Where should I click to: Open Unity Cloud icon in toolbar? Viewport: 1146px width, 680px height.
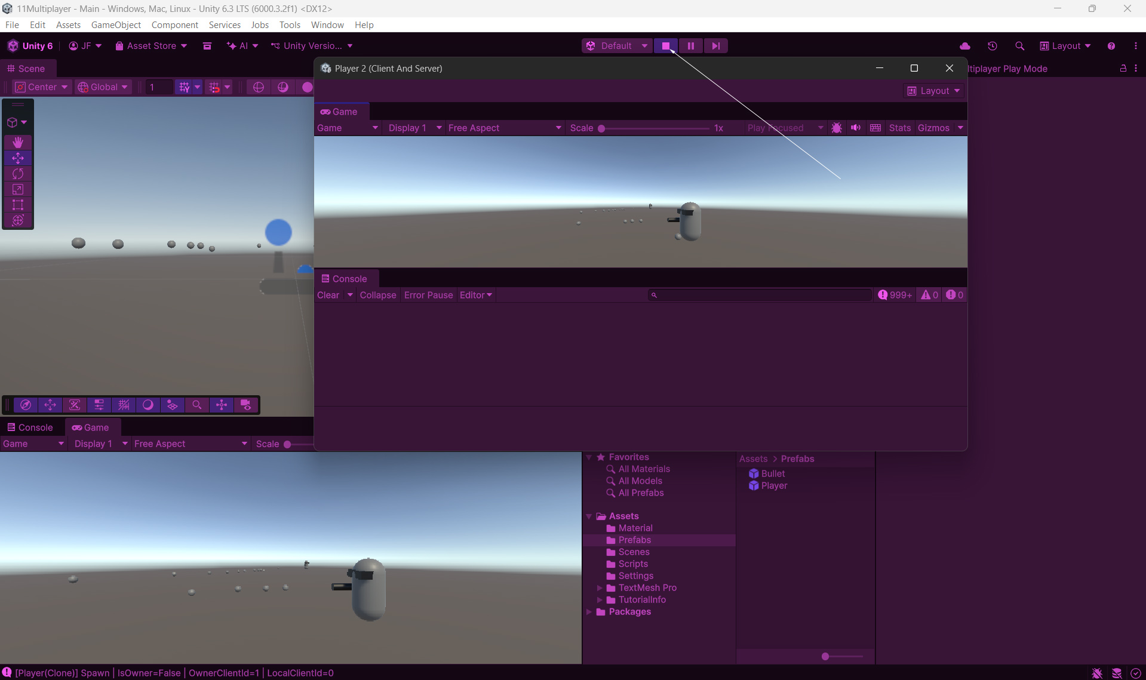pyautogui.click(x=964, y=46)
